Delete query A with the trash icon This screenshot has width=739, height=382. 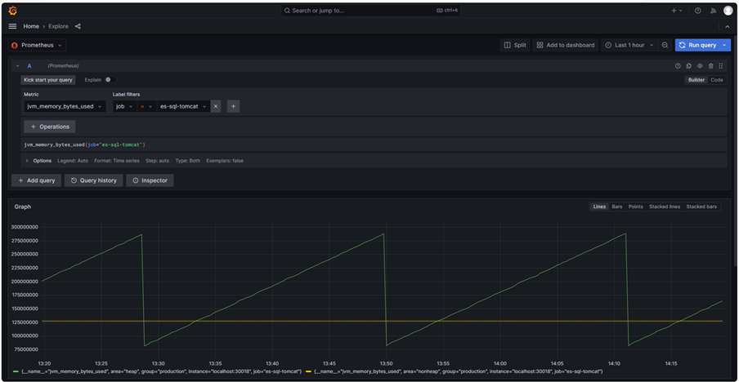pyautogui.click(x=710, y=66)
